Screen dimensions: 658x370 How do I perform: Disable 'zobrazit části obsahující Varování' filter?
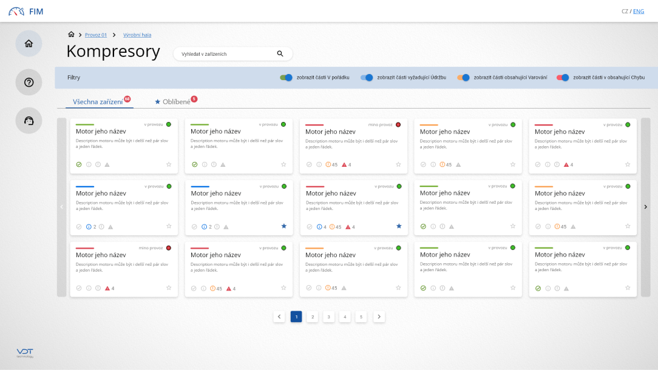click(464, 78)
